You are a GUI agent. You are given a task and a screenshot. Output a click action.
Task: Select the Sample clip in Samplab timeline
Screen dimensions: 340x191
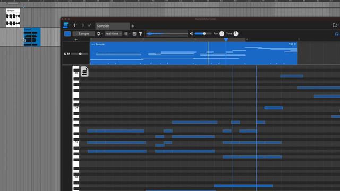coord(193,54)
